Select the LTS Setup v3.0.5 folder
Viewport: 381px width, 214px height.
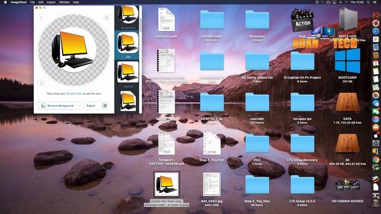(302, 185)
